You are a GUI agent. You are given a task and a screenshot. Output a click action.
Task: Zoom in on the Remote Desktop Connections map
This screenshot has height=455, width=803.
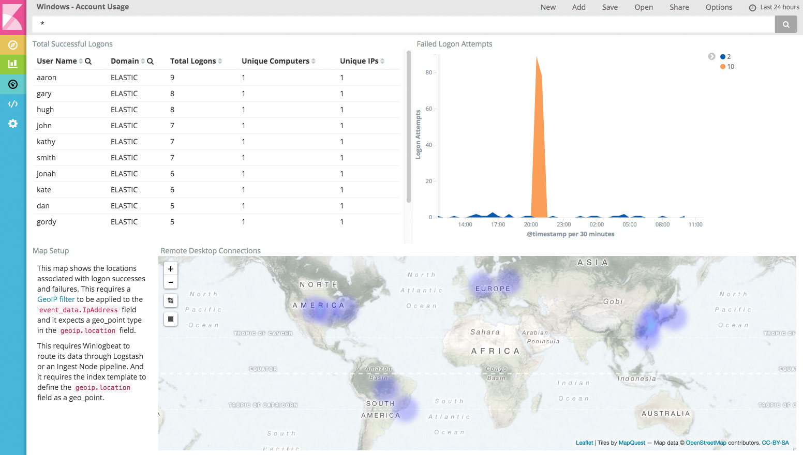[170, 268]
